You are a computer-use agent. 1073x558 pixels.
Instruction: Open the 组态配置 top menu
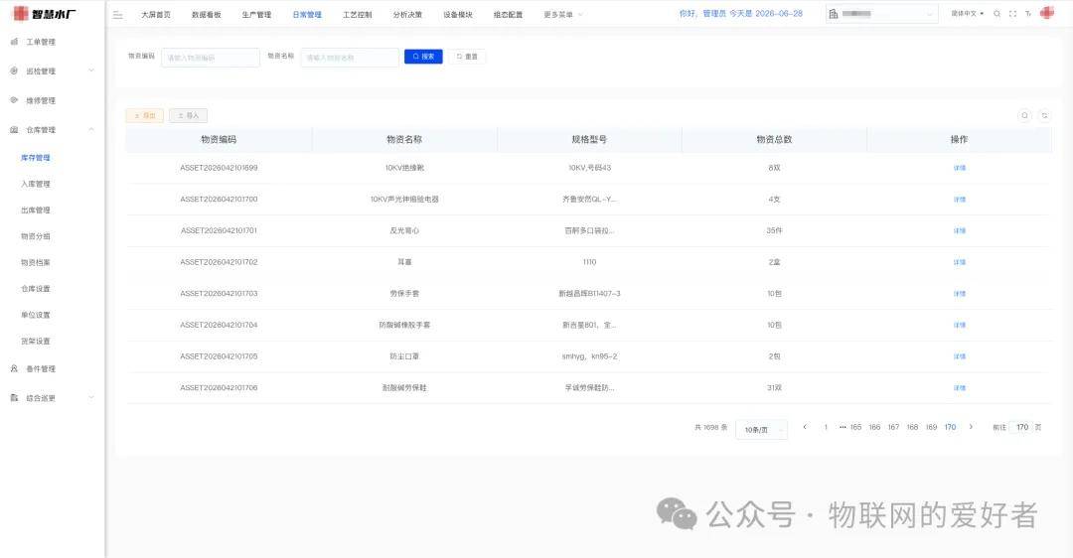(508, 14)
